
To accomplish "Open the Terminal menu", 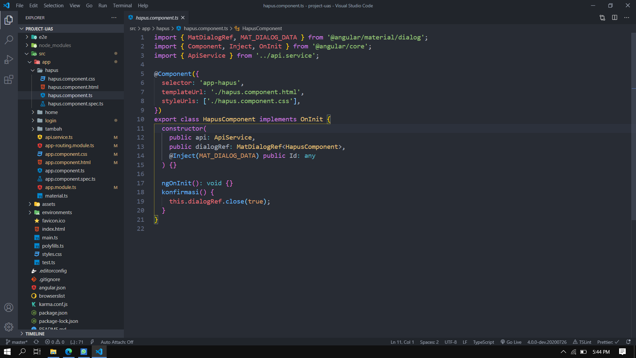I will click(x=122, y=6).
